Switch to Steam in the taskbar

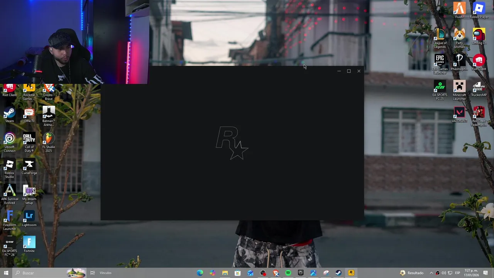[338, 273]
